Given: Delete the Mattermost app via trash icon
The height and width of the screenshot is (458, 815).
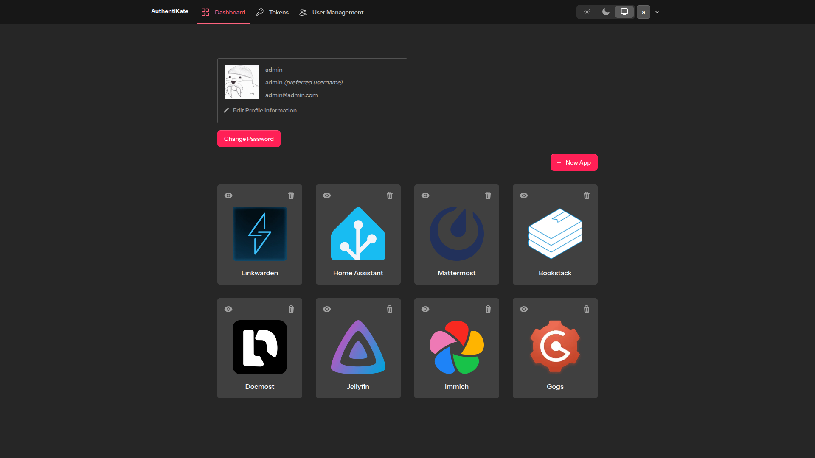Looking at the screenshot, I should pyautogui.click(x=488, y=195).
